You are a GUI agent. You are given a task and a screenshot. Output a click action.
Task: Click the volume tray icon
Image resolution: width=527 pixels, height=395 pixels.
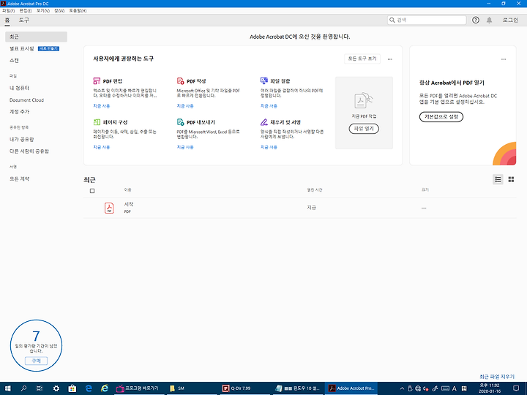426,388
